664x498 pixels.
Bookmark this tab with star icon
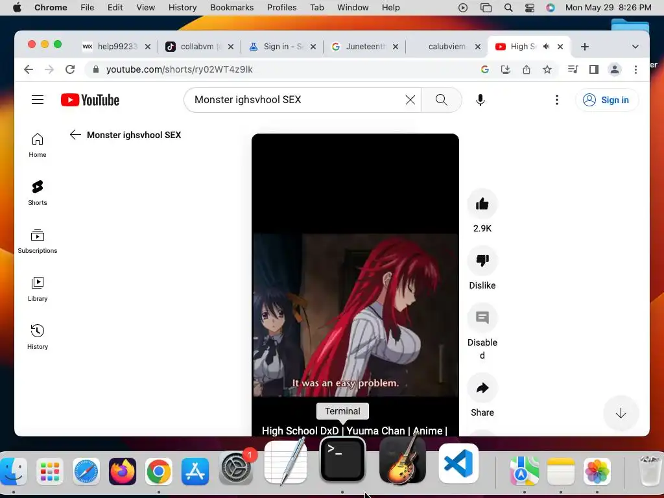click(x=547, y=69)
